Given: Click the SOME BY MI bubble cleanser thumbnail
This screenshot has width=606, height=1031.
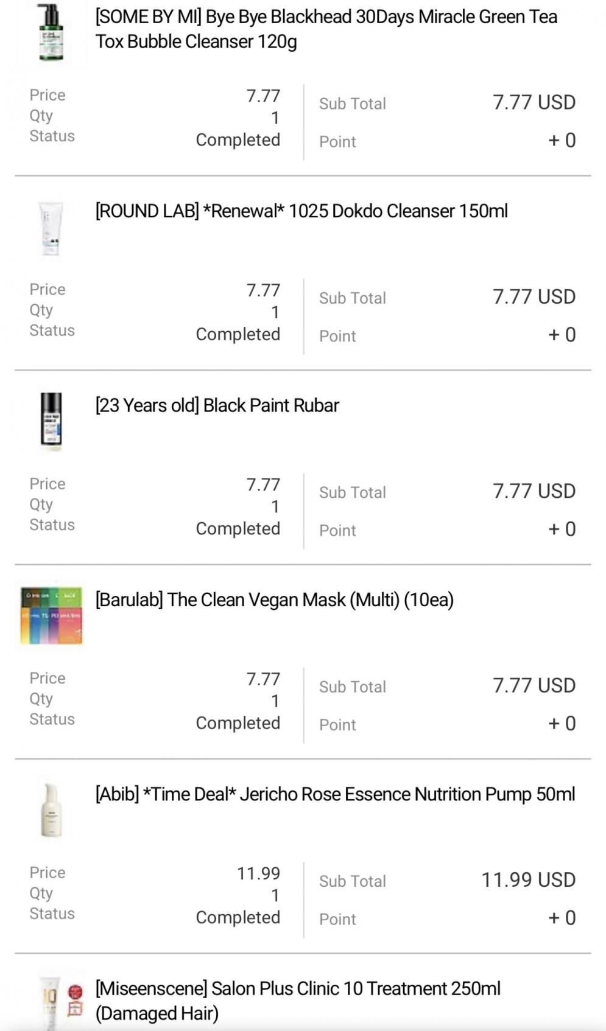Looking at the screenshot, I should pyautogui.click(x=51, y=32).
